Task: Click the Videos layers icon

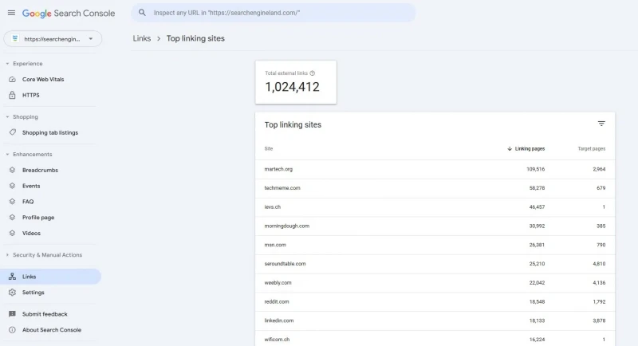Action: (12, 234)
